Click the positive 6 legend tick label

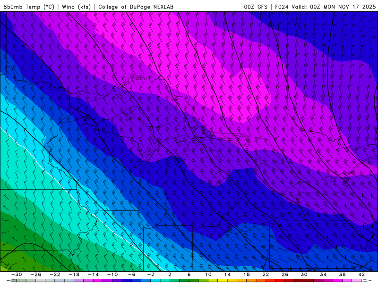coord(189,275)
